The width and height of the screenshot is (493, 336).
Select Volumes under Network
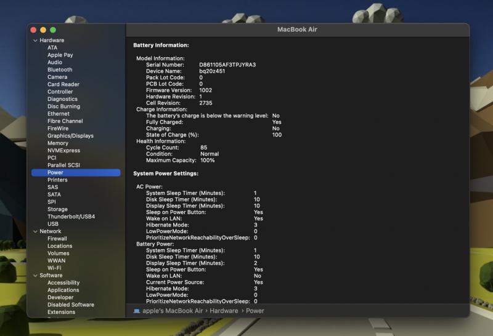point(59,254)
